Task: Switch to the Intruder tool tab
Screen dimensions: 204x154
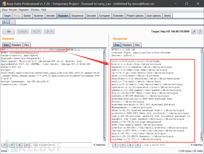Action: [51, 16]
